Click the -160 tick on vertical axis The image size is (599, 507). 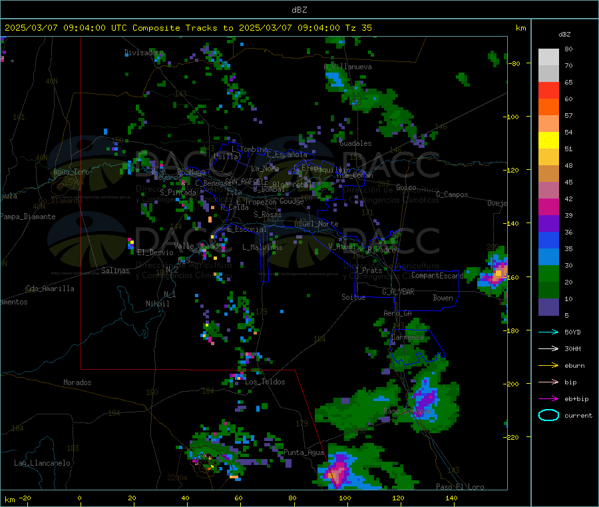tap(512, 277)
